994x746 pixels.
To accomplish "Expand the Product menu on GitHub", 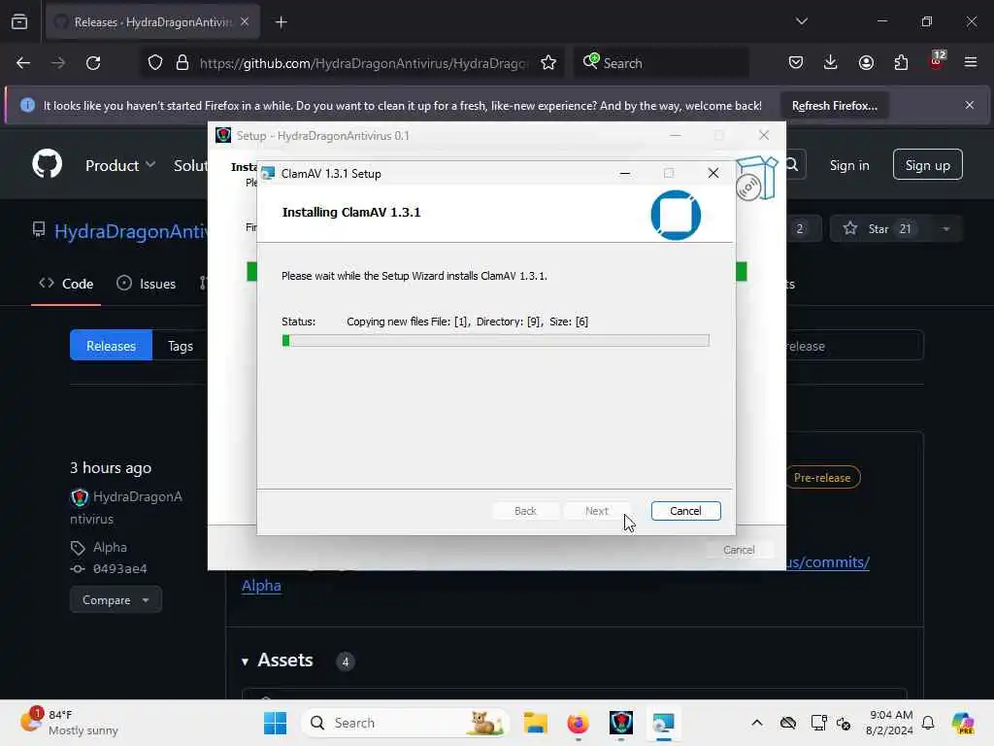I will 119,165.
